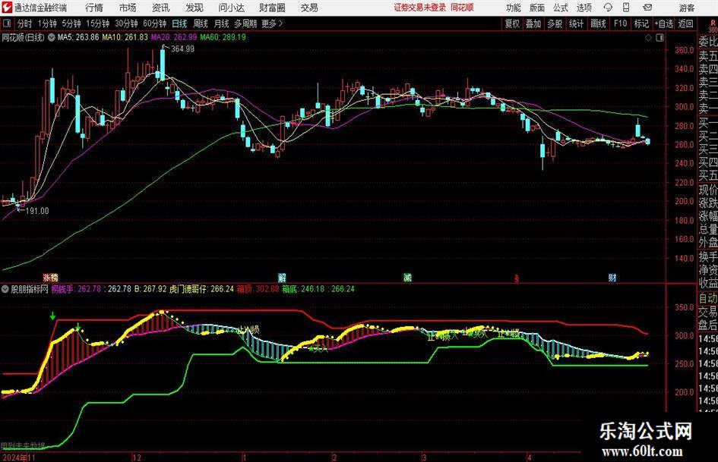Open the 行情 menu

click(94, 8)
